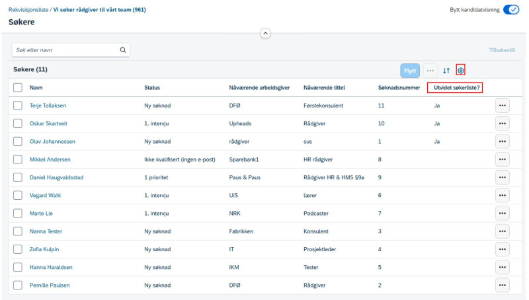Click the Nåværende tittel column header
The width and height of the screenshot is (529, 300).
324,88
